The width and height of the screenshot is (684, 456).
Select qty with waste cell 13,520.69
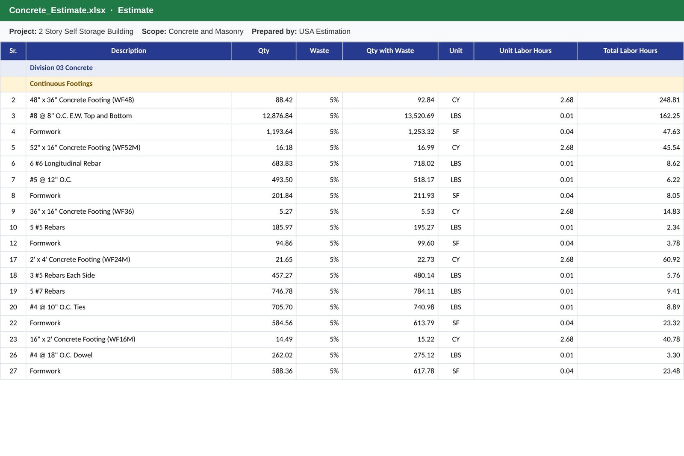pos(390,116)
